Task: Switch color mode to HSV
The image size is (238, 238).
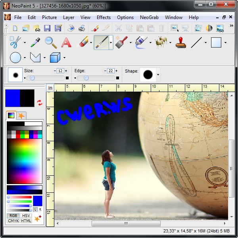Action: [x=26, y=215]
